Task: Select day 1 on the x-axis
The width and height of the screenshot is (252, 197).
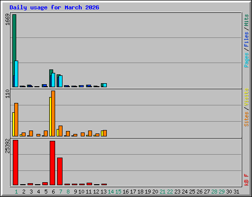Action: [x=16, y=192]
